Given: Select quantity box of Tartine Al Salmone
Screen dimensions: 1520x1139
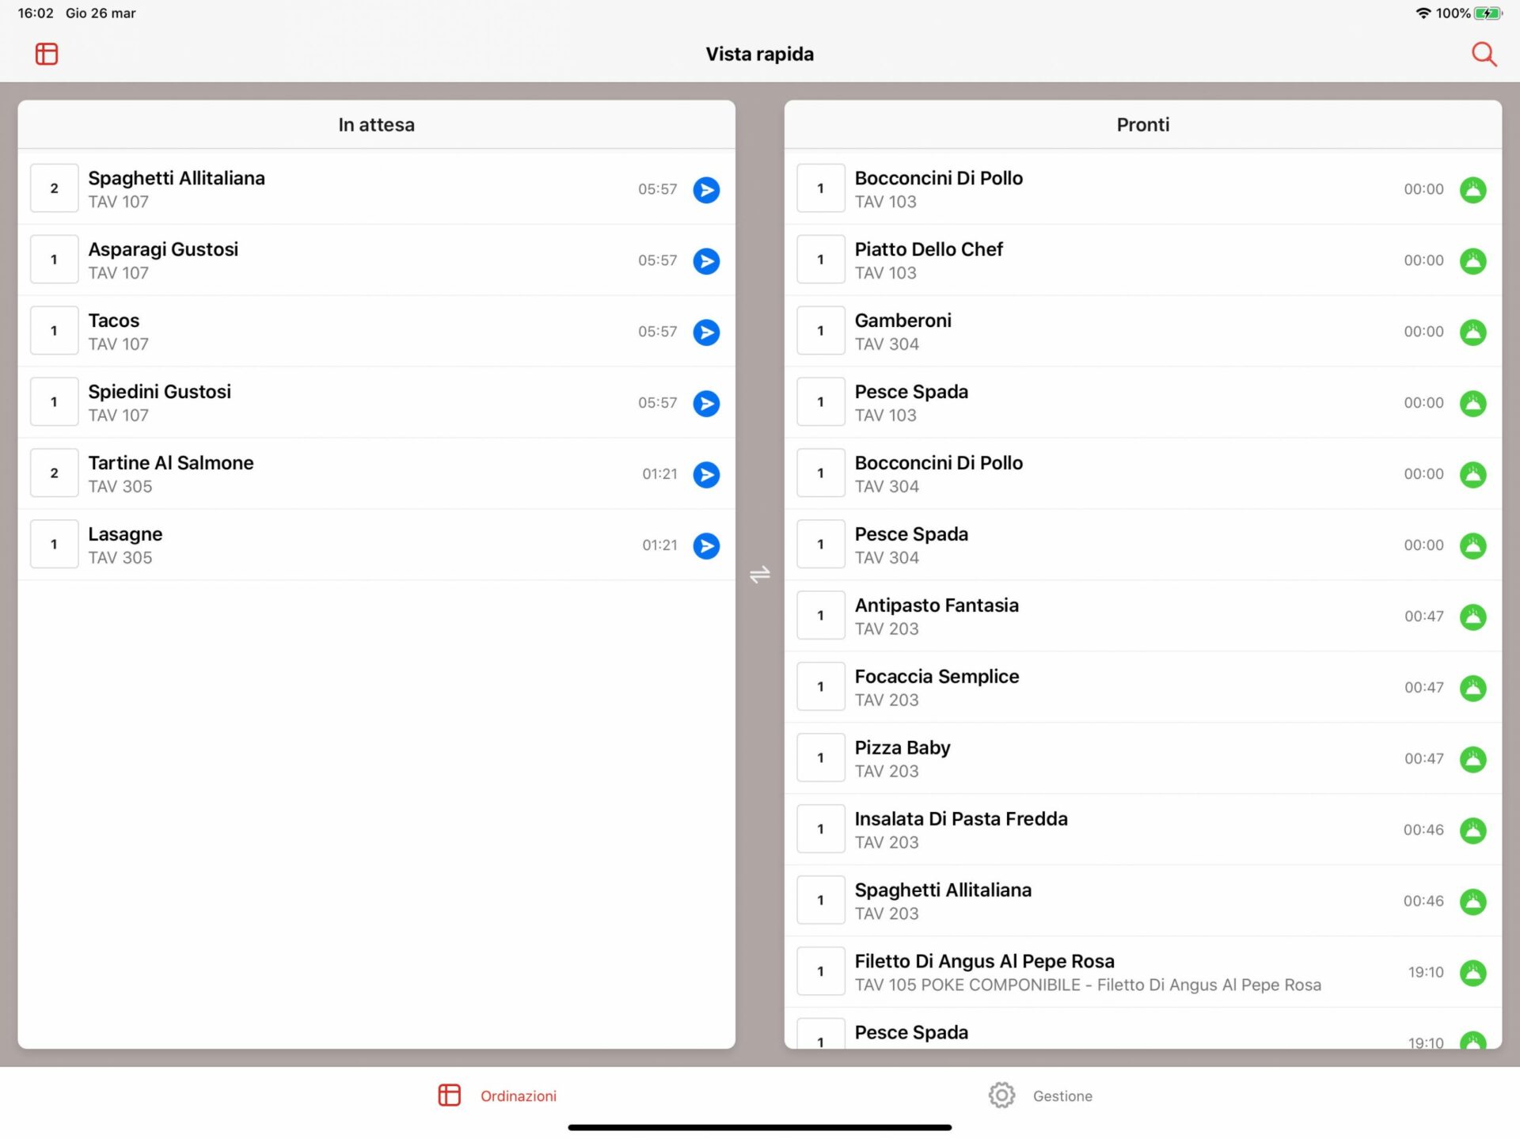Looking at the screenshot, I should [x=54, y=473].
